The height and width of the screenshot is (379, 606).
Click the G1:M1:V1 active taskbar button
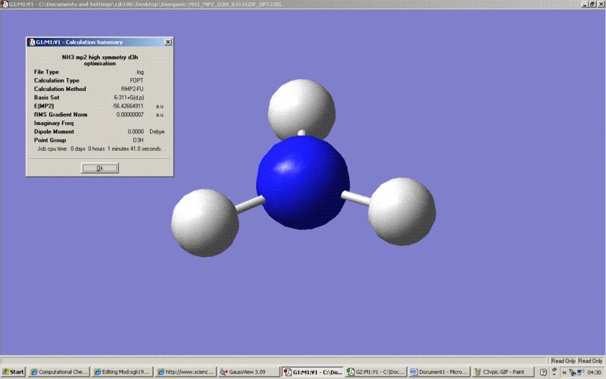[x=311, y=372]
